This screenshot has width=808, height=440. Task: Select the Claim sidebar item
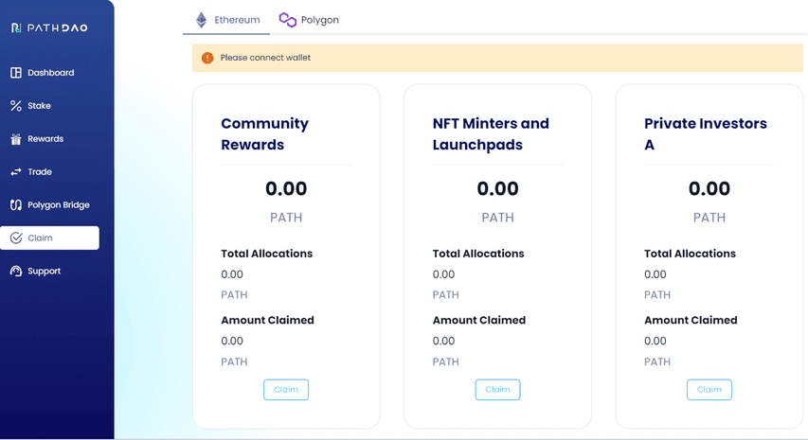[x=50, y=238]
